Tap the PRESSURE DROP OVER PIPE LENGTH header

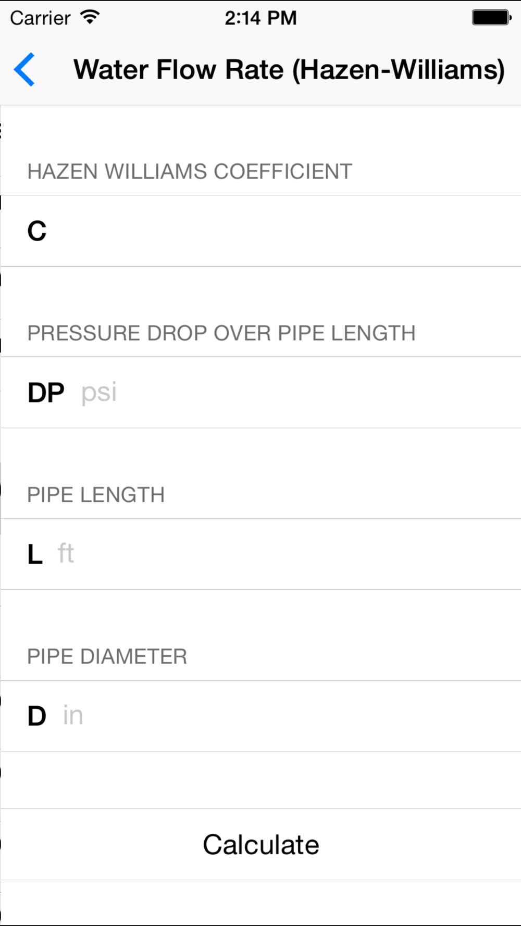coord(221,333)
